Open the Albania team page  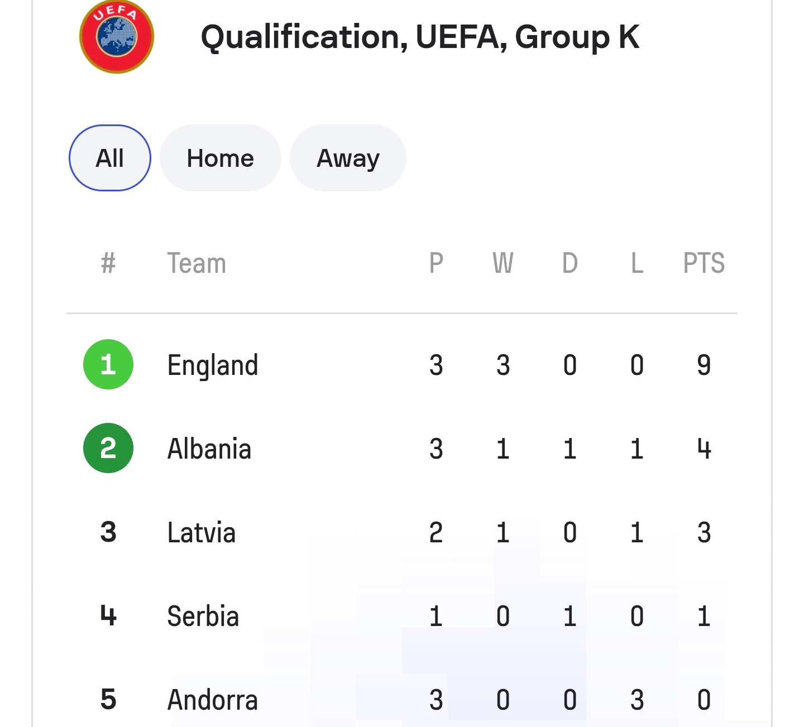pyautogui.click(x=209, y=449)
